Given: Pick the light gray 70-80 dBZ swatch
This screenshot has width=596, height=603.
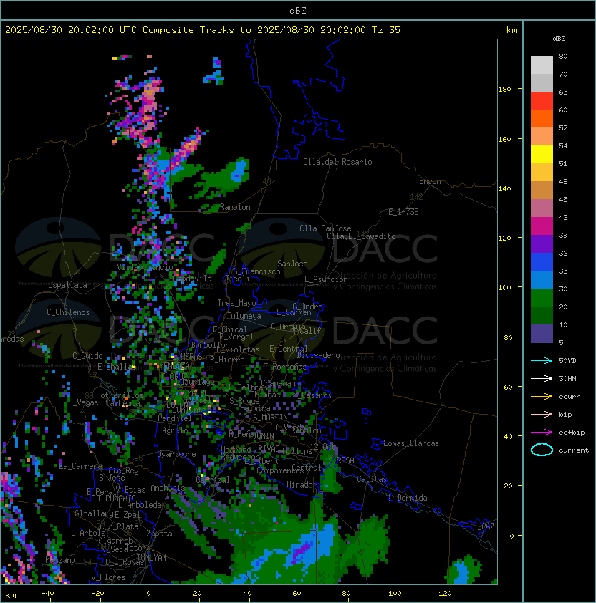Looking at the screenshot, I should (542, 65).
